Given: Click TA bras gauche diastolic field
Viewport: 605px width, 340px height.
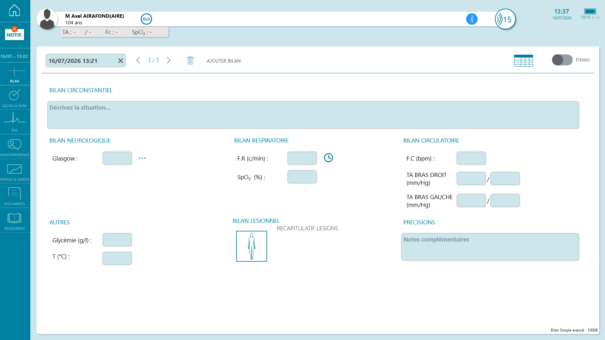Looking at the screenshot, I should [x=505, y=201].
